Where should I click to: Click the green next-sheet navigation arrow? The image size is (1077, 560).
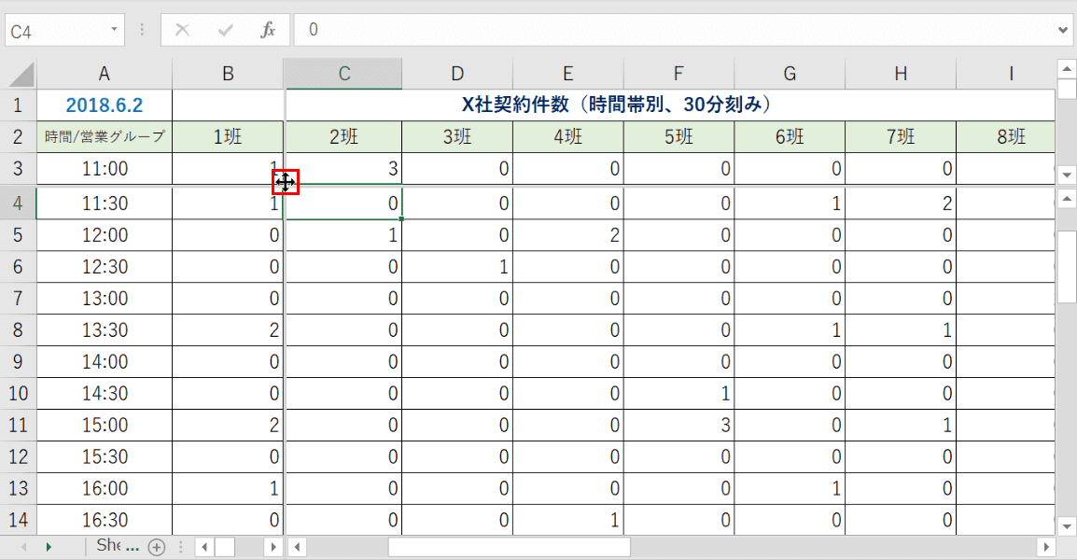pyautogui.click(x=49, y=547)
